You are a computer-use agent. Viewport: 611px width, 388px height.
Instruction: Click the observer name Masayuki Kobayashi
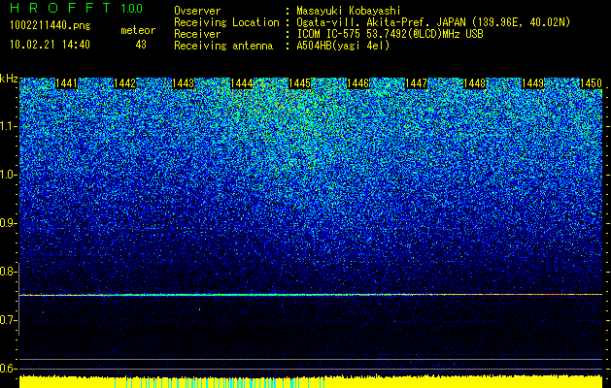pos(348,11)
